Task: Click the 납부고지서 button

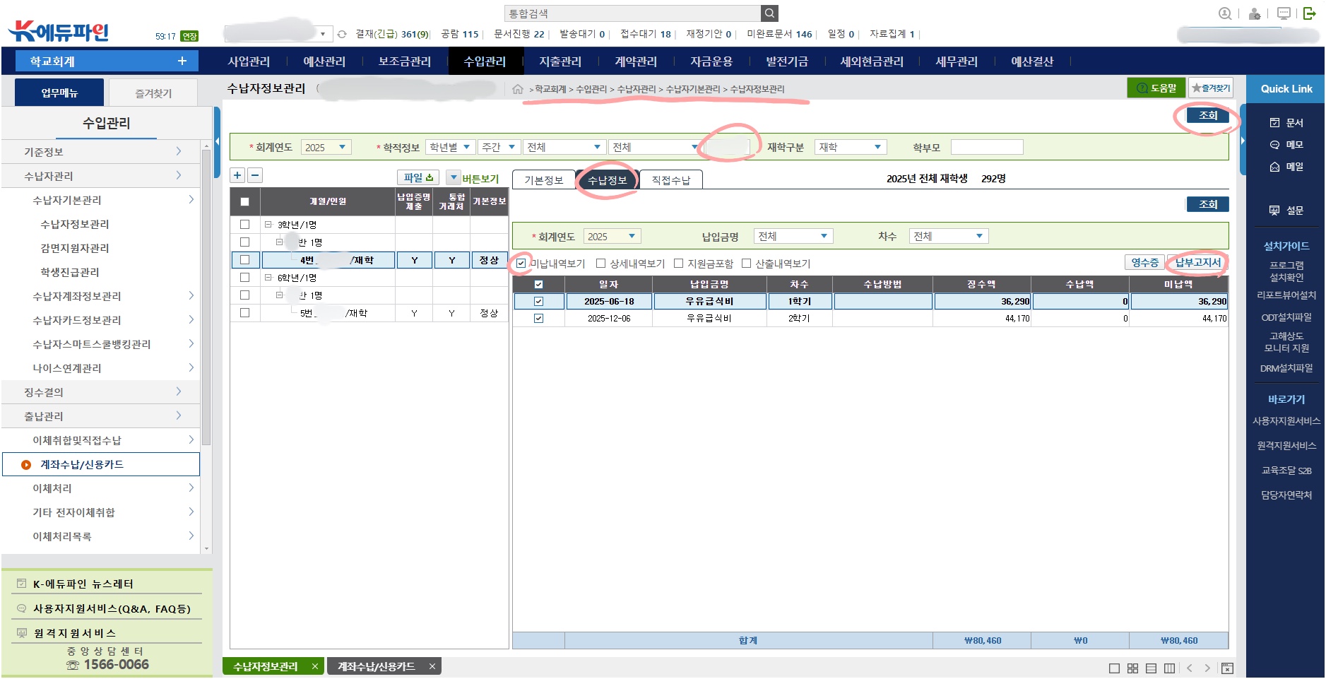Action: (x=1197, y=262)
